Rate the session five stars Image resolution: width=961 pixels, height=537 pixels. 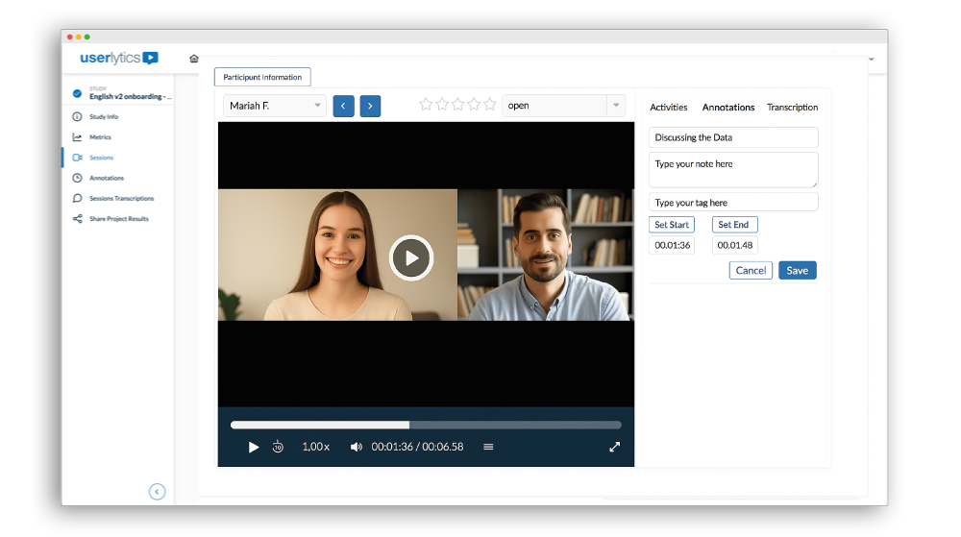[x=489, y=105]
